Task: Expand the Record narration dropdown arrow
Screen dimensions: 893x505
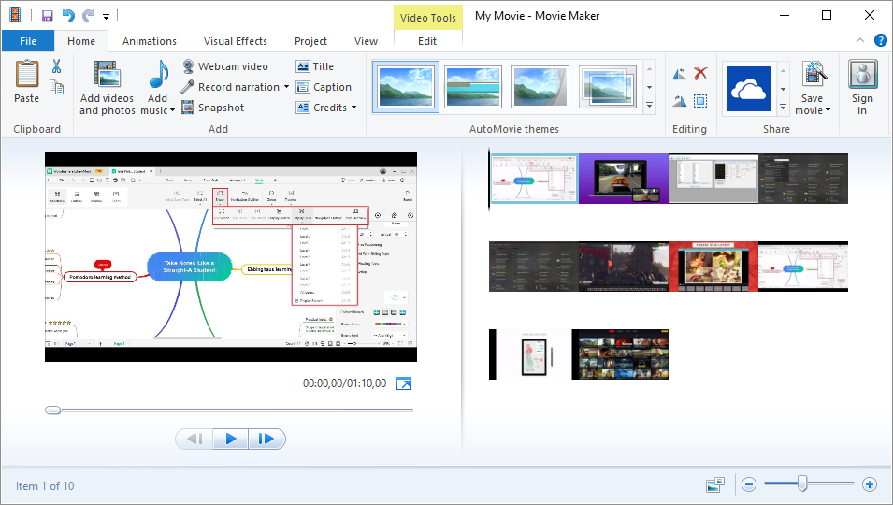Action: click(286, 87)
